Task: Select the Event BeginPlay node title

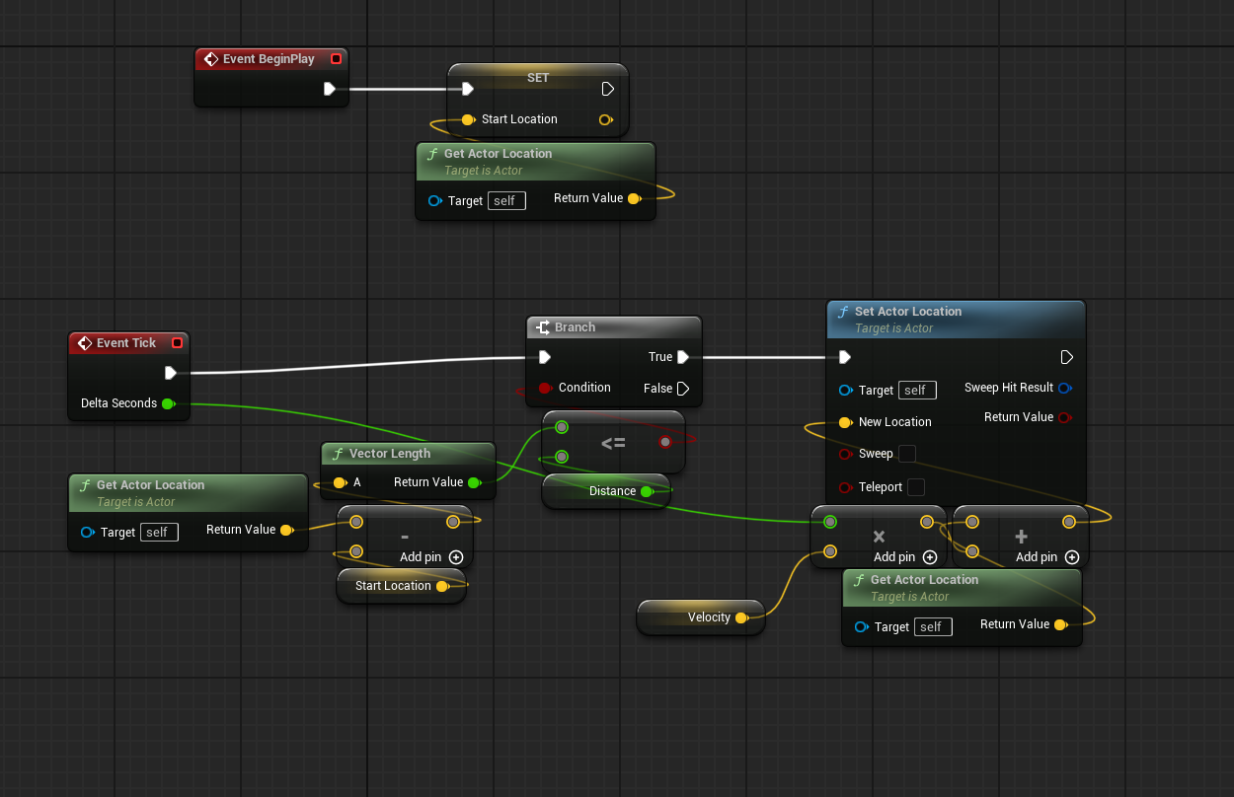Action: point(269,59)
